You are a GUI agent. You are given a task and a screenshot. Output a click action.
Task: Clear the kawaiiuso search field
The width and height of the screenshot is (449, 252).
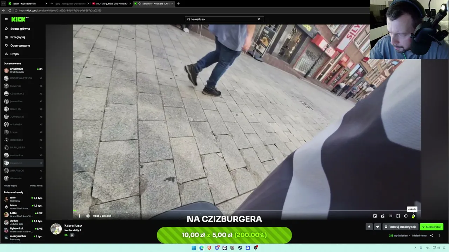pyautogui.click(x=259, y=19)
